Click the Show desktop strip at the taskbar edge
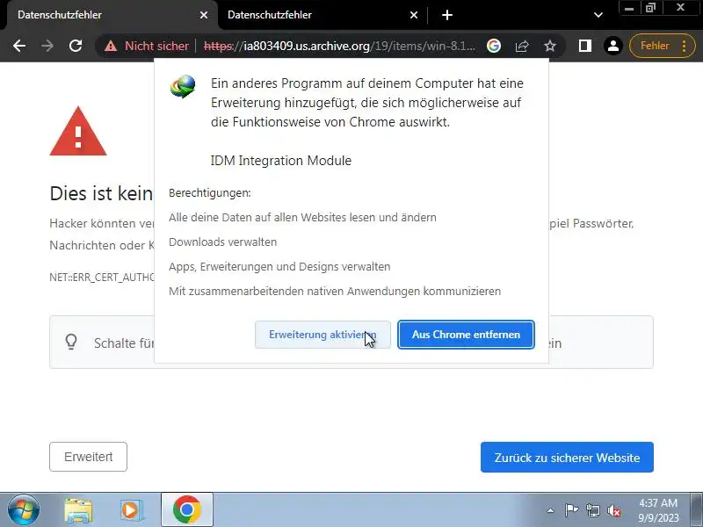This screenshot has width=703, height=527. click(698, 510)
